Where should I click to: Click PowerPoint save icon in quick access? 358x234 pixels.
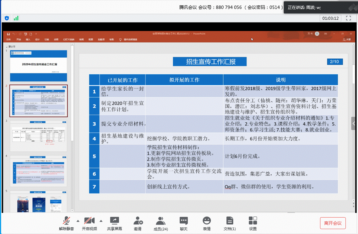(x=8, y=34)
